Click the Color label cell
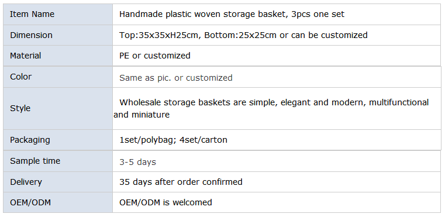 point(58,77)
